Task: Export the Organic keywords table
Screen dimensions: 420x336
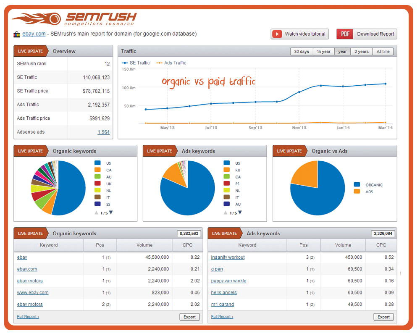Action: click(189, 317)
